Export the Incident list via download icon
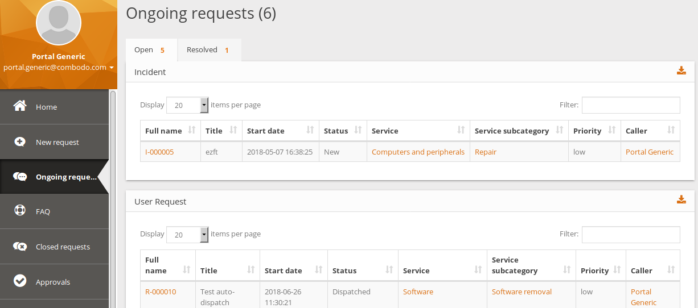Viewport: 698px width, 308px height. click(x=681, y=71)
